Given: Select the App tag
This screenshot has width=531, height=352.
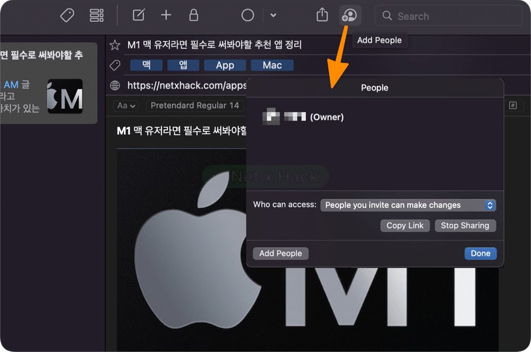Looking at the screenshot, I should [225, 65].
